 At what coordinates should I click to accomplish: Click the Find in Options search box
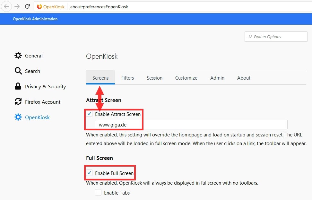pyautogui.click(x=275, y=36)
